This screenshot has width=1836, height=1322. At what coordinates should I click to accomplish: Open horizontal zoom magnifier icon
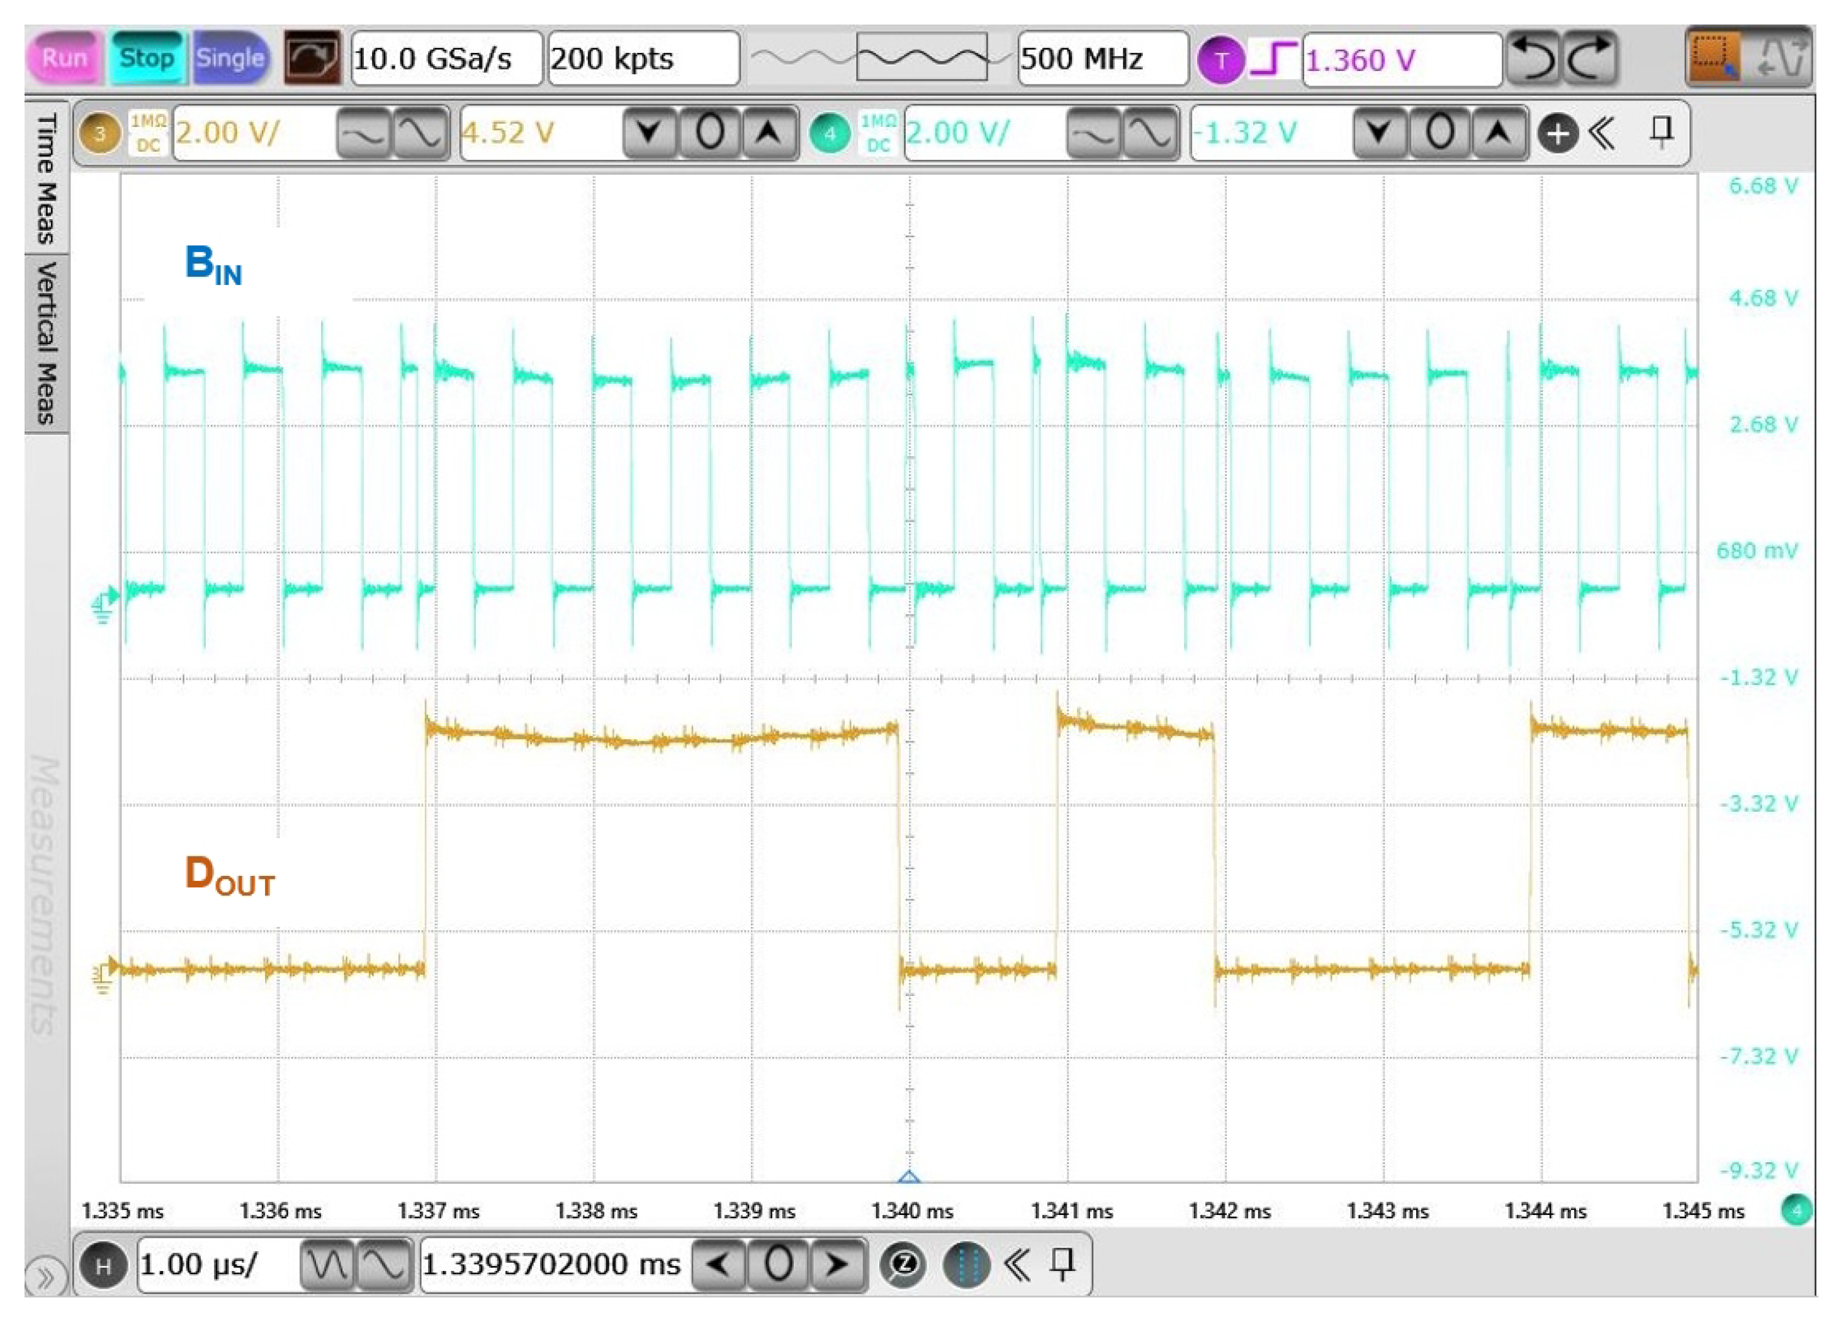[904, 1265]
